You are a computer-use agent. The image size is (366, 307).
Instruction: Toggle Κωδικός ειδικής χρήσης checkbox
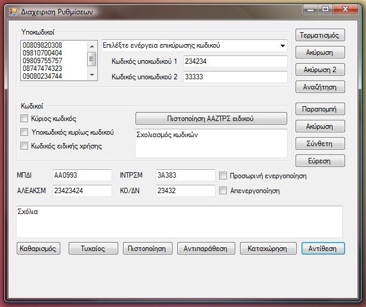tap(24, 146)
